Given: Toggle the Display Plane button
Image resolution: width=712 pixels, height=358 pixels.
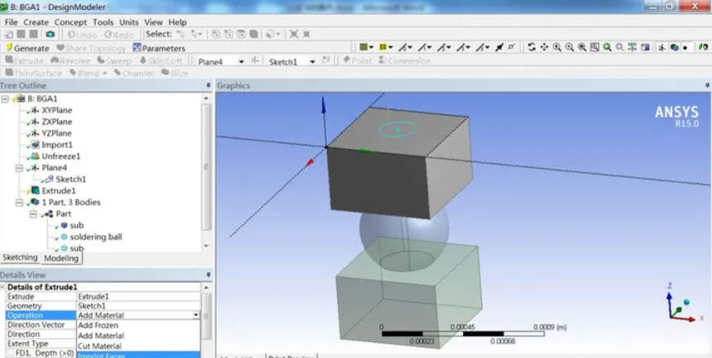Looking at the screenshot, I should [x=661, y=47].
